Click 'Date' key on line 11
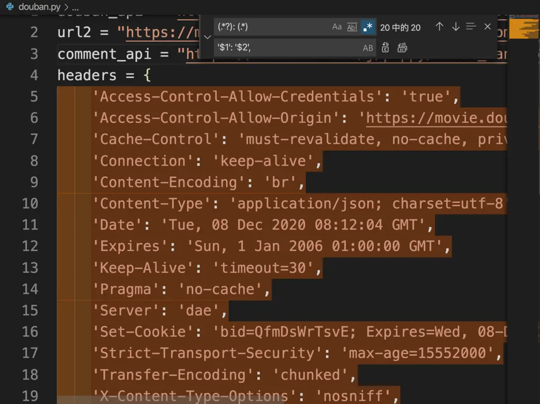Screen dimensions: 540x404 coord(117,225)
